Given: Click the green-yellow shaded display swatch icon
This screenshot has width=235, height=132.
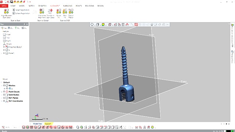Looking at the screenshot, I should click(x=103, y=24).
